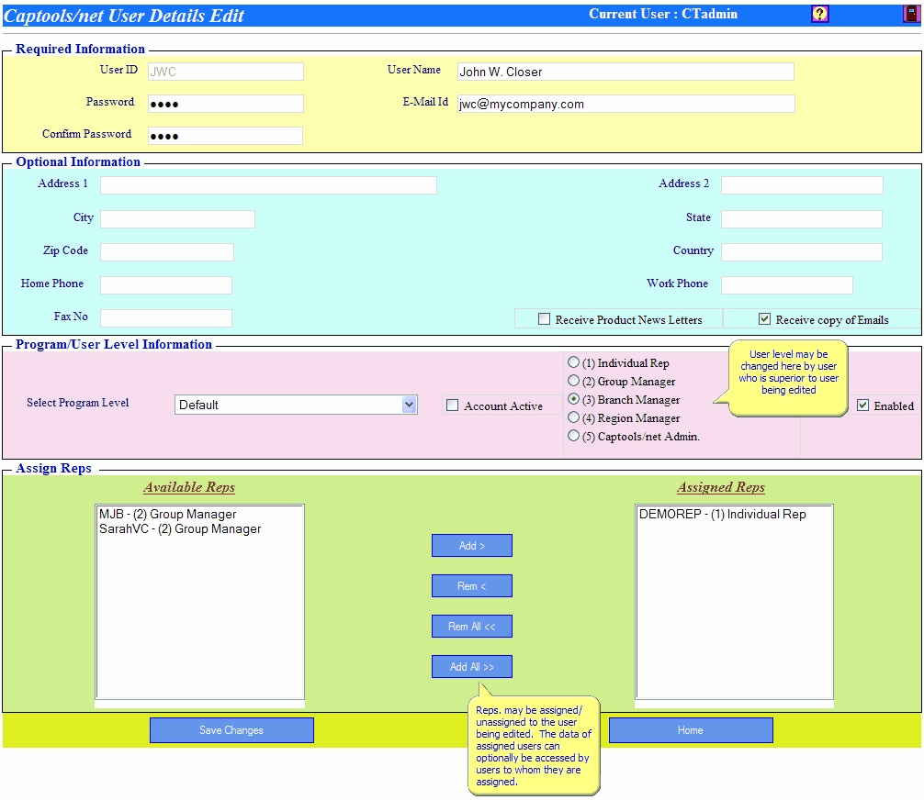Viewport: 924px width, 800px height.
Task: Choose Group Manager user level
Action: [x=574, y=381]
